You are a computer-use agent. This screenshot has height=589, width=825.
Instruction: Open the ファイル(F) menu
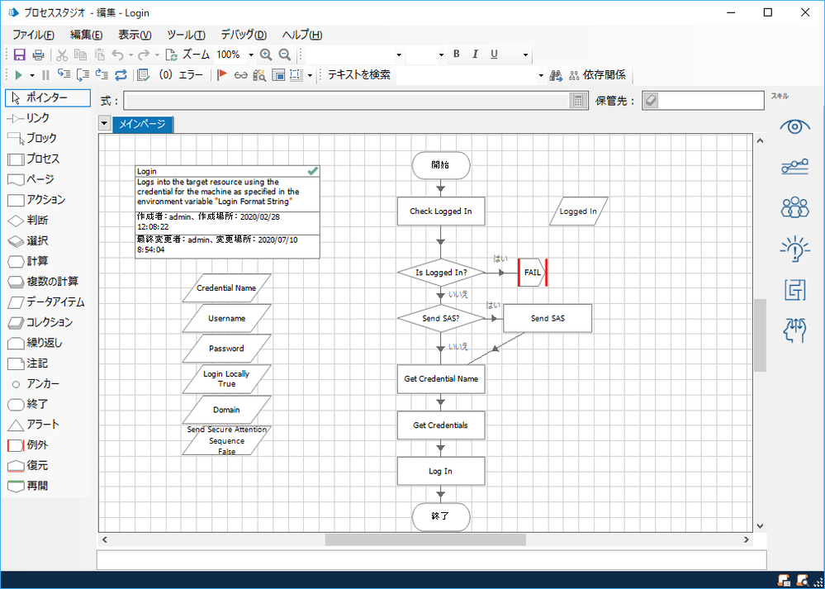coord(33,36)
